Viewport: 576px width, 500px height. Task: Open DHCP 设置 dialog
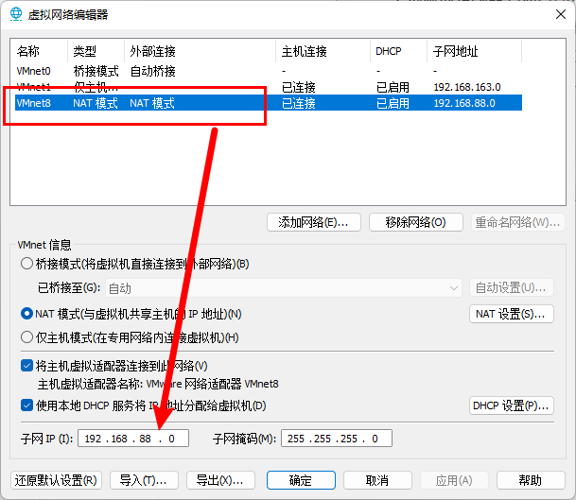coord(511,405)
